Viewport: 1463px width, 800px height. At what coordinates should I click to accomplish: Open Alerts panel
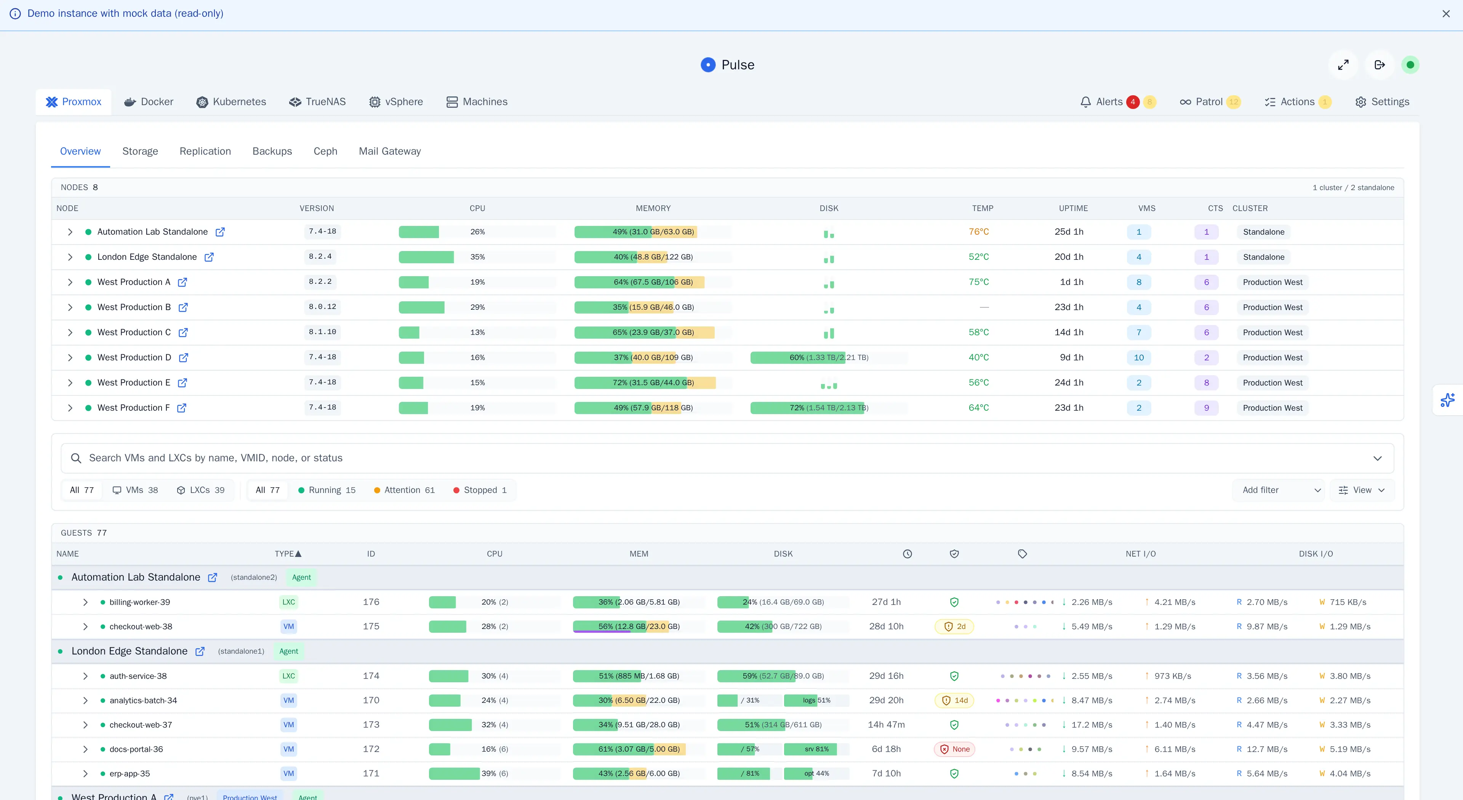point(1118,102)
